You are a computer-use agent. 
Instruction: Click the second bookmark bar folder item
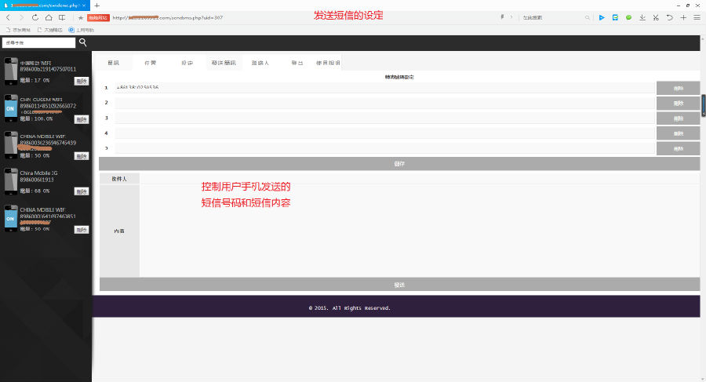(50, 30)
